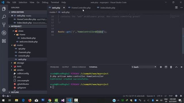Change language mode PHP
Viewport: 184px width, 103px height.
tap(170, 96)
